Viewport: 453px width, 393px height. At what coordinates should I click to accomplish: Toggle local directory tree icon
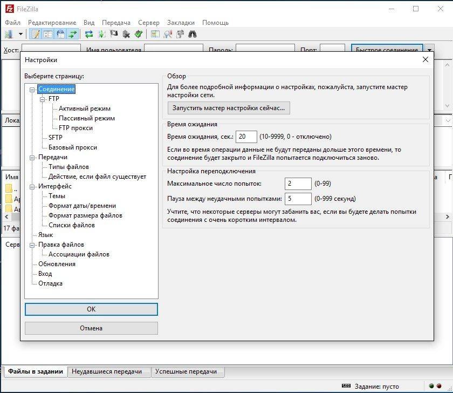(x=48, y=34)
